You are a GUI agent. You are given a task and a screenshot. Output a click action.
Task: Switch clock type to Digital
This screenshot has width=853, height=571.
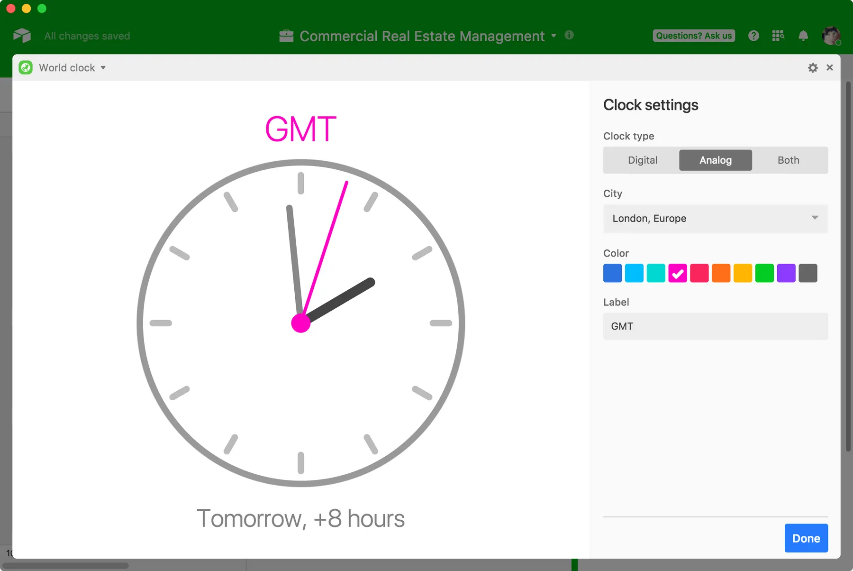[x=642, y=160]
